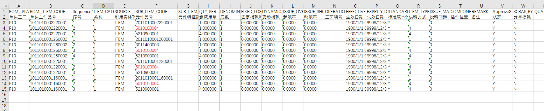
Task: Select row 1 header
Action: (x=4, y=11)
